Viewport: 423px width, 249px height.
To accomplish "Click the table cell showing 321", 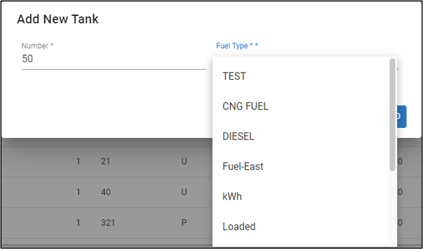I will coord(108,223).
